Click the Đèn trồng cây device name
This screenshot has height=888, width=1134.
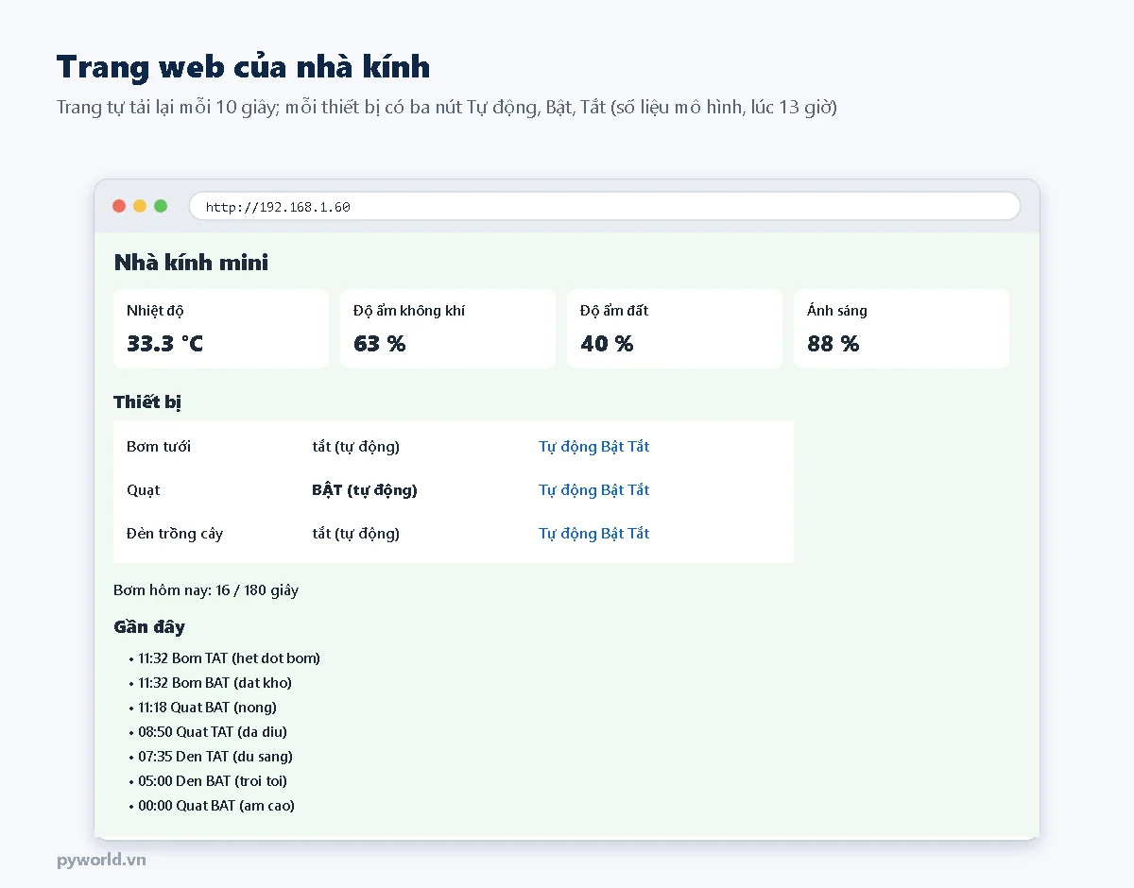click(x=175, y=534)
